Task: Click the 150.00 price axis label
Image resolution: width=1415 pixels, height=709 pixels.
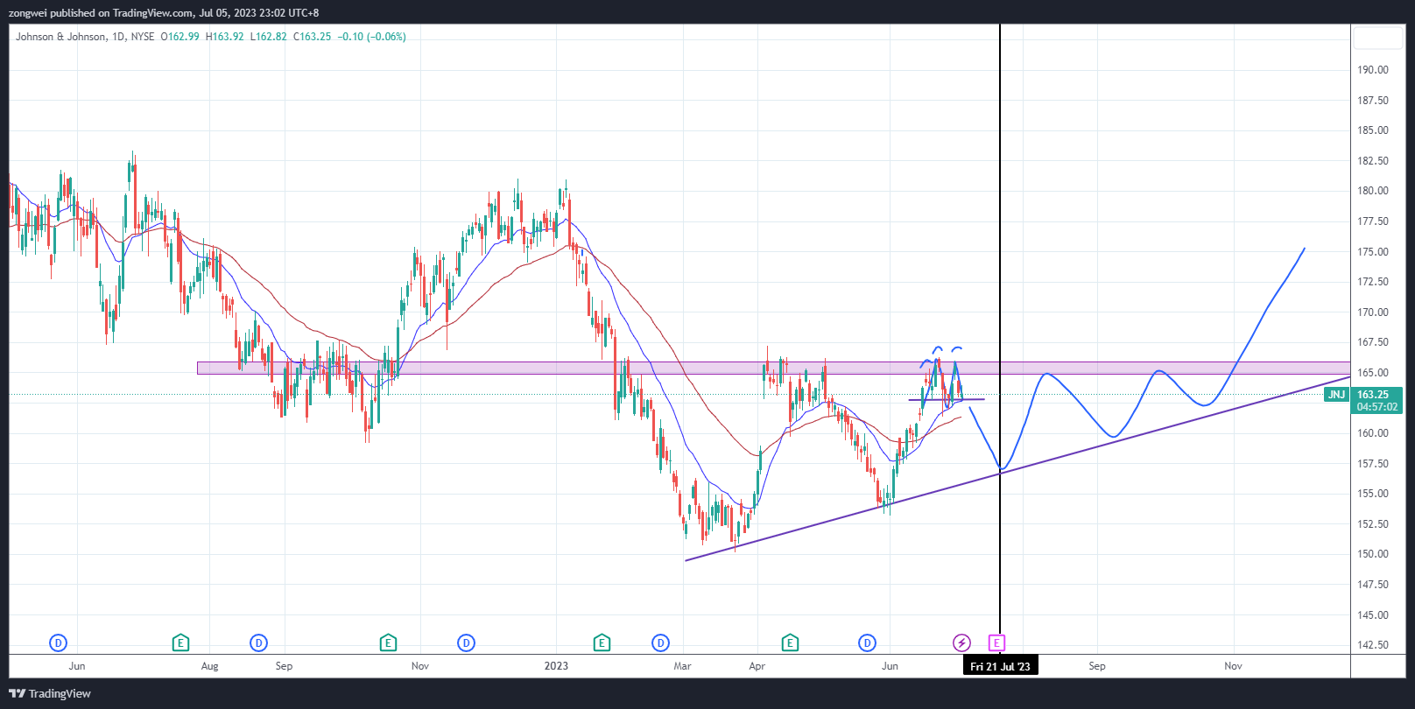Action: pos(1373,554)
